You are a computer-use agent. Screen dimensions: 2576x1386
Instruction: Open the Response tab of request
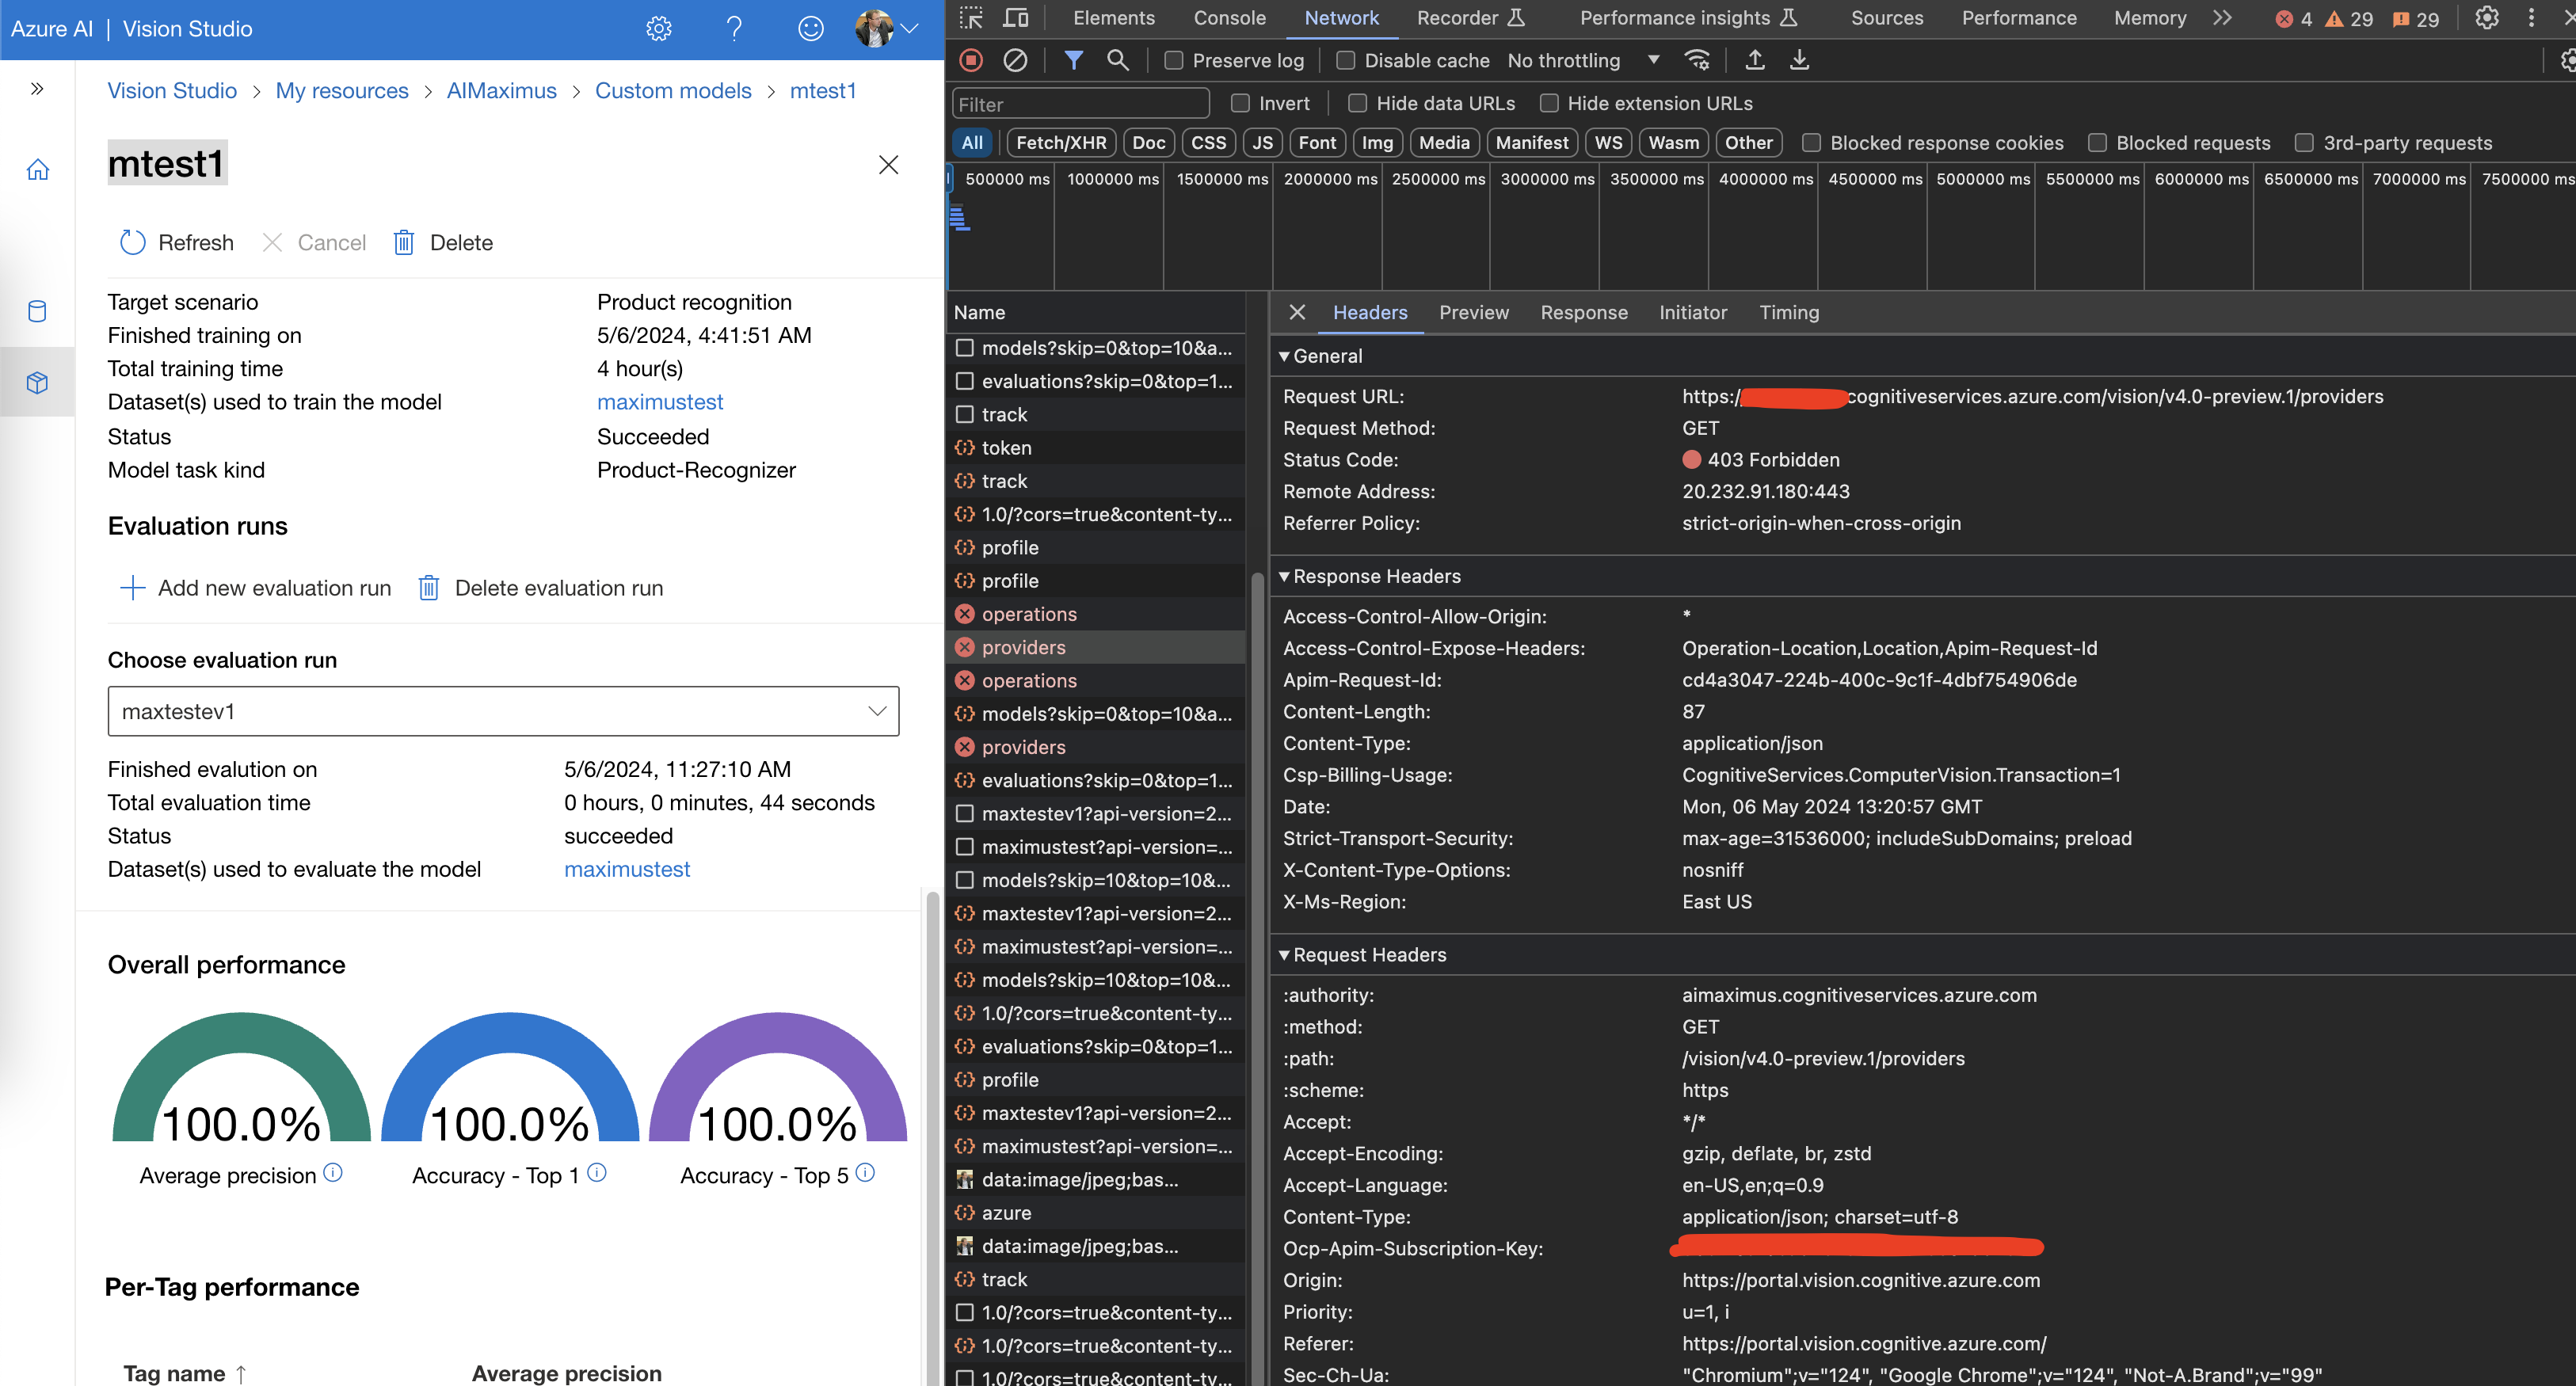pyautogui.click(x=1583, y=312)
